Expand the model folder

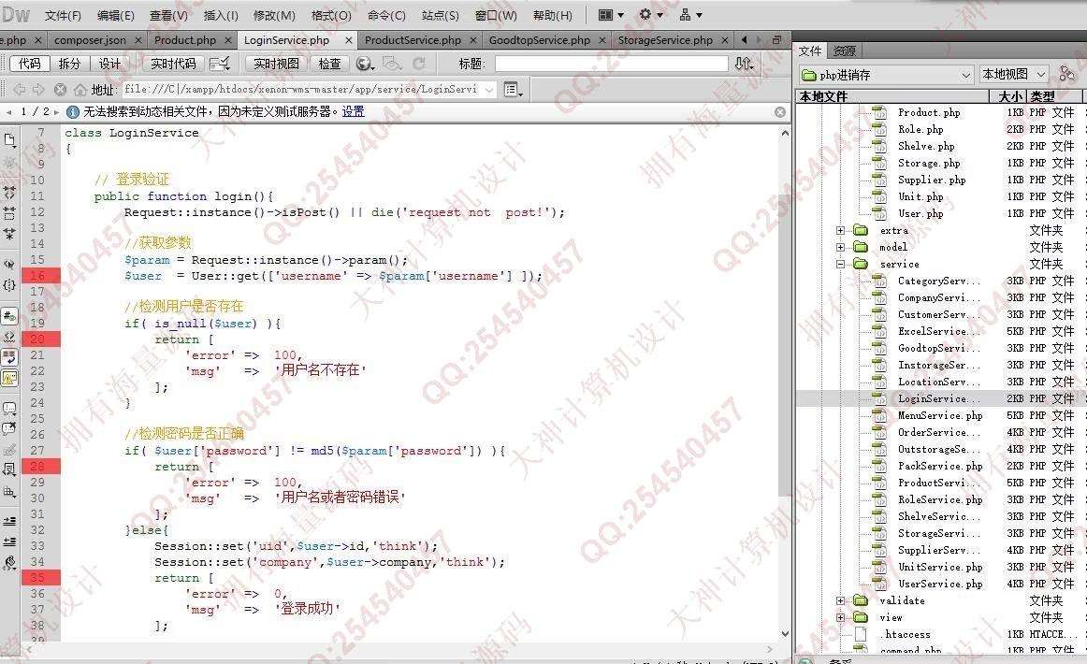tap(840, 247)
